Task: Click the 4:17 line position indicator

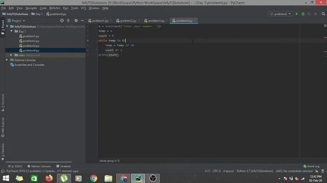Action: tap(207, 171)
